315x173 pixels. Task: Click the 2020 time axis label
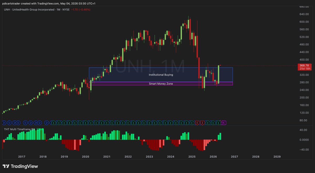[x=86, y=156]
